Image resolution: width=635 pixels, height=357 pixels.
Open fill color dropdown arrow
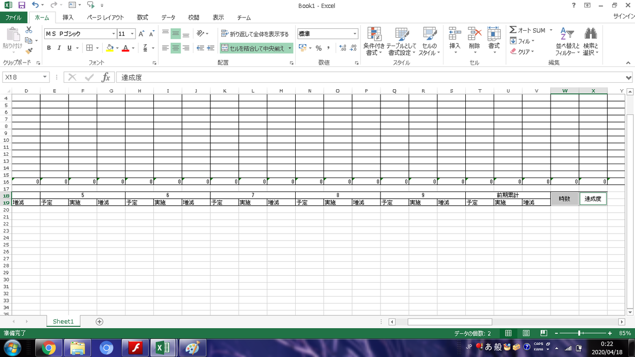point(117,48)
